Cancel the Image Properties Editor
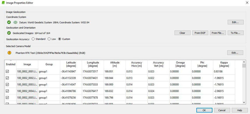This screenshot has width=250, height=114. [x=222, y=110]
